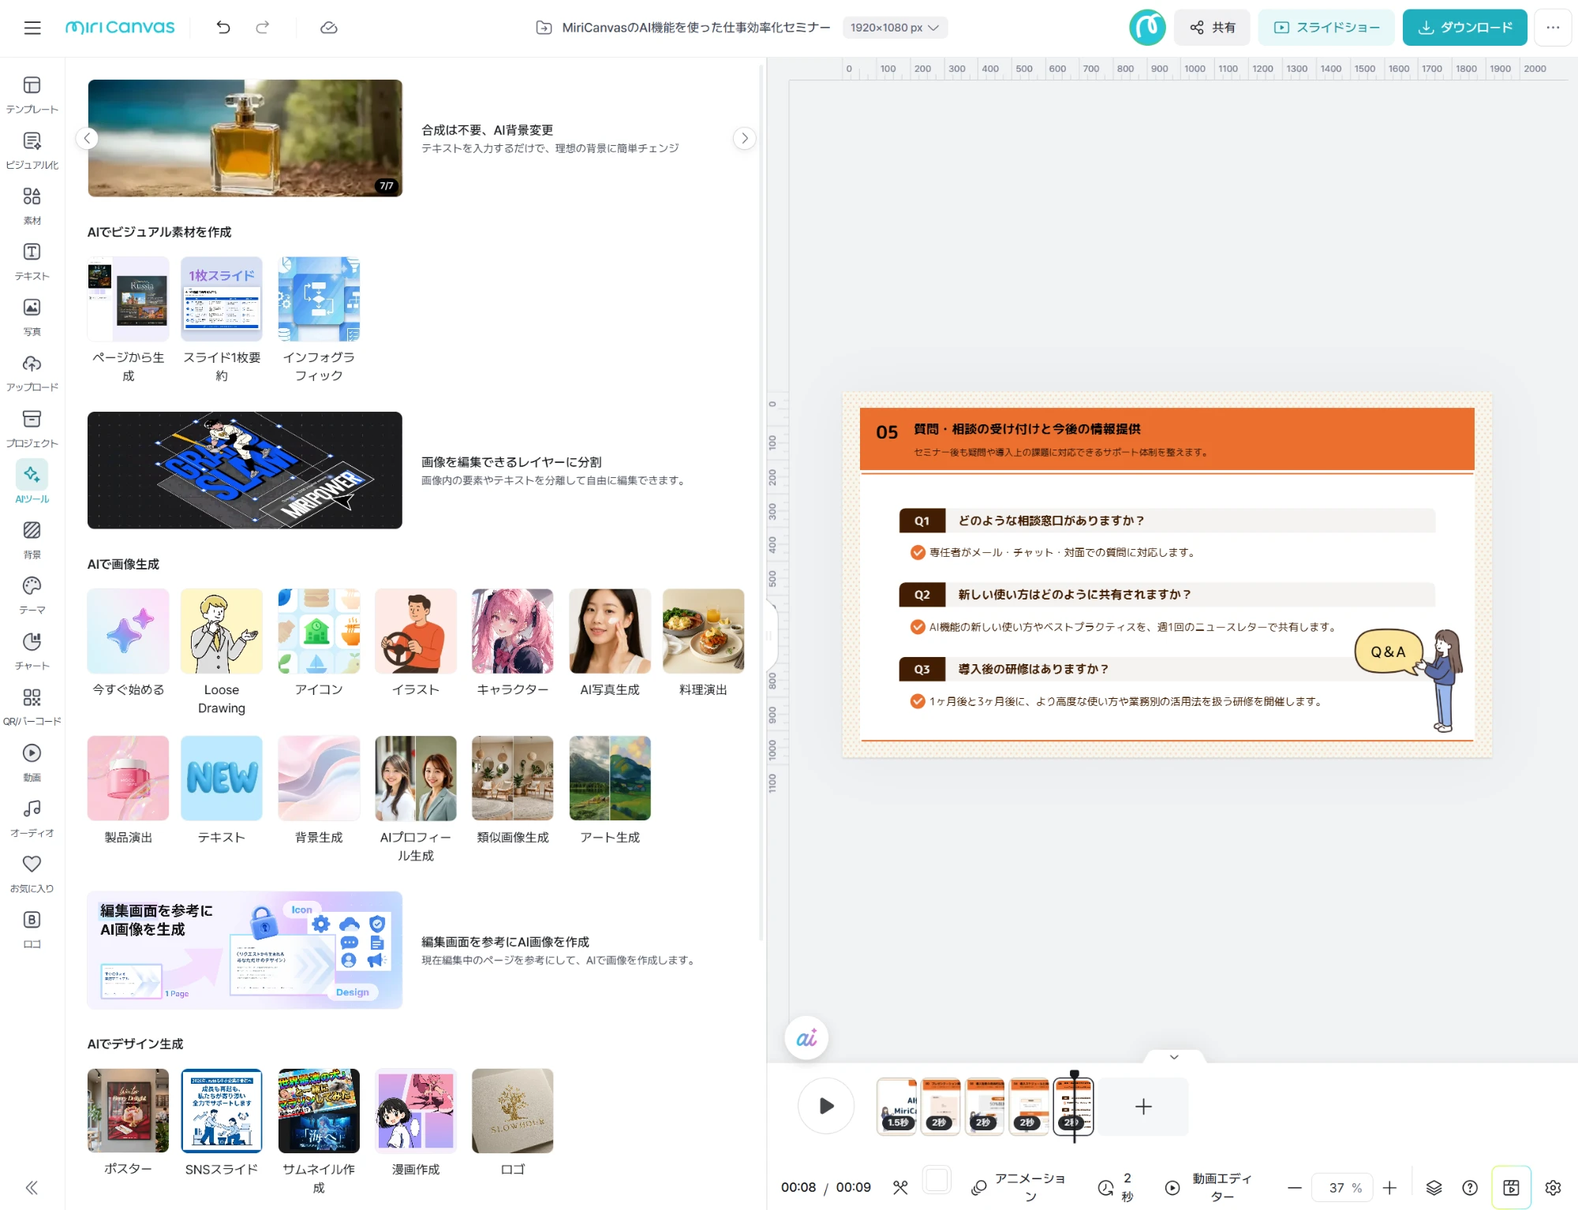Image resolution: width=1578 pixels, height=1210 pixels.
Task: Open the 動画エディター video editor
Action: (x=1210, y=1187)
